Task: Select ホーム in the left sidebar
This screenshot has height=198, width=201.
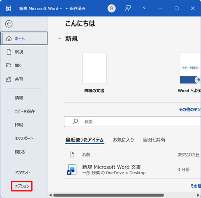Action: click(24, 38)
